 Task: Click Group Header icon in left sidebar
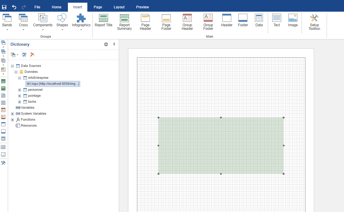coord(3,110)
